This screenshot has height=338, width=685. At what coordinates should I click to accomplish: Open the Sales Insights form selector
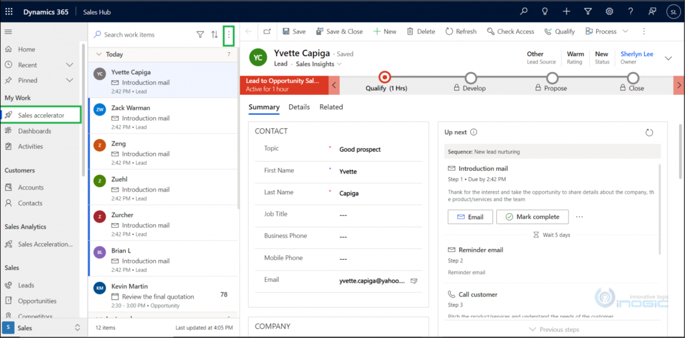(318, 64)
